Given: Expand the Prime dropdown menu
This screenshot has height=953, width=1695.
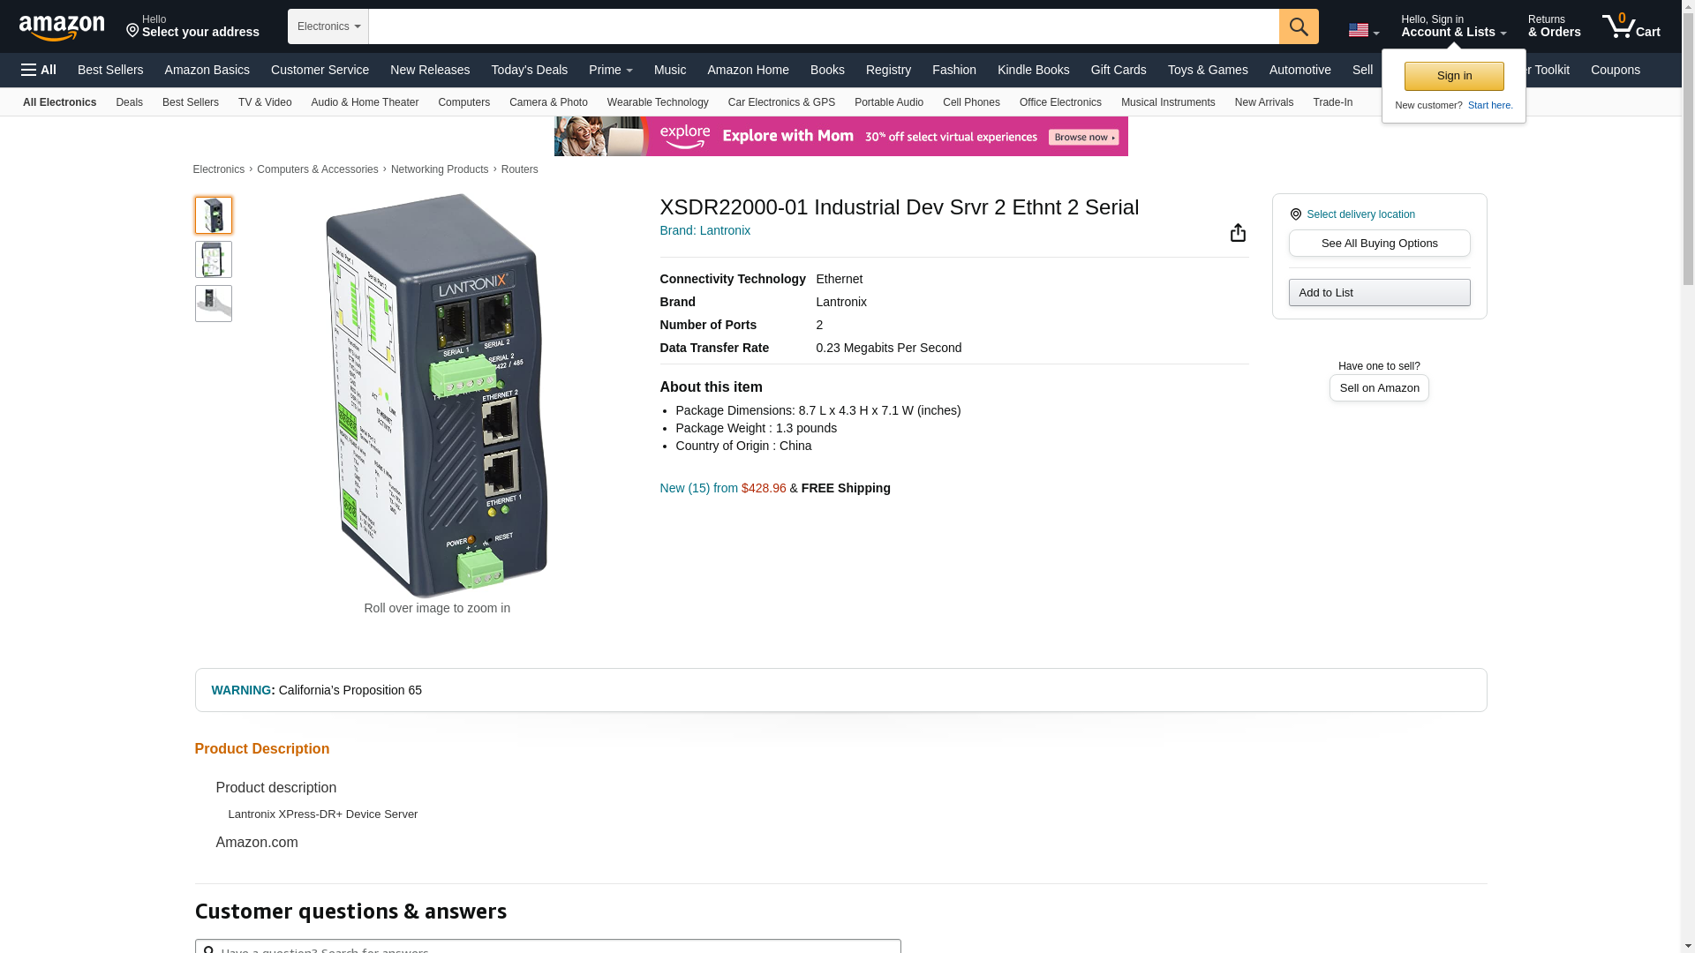Looking at the screenshot, I should [610, 70].
